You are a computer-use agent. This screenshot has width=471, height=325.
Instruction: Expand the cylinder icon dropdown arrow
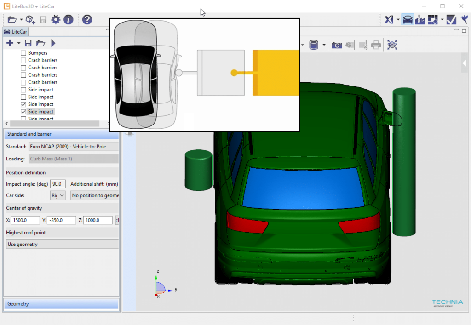point(324,45)
